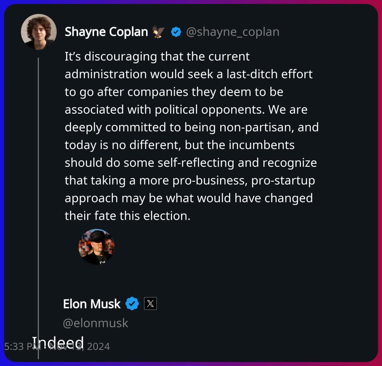
Task: Open the Elon Musk display name
Action: click(92, 304)
